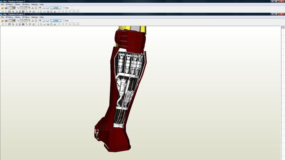Open Help menu of the background Pepakura window
The height and width of the screenshot is (160, 285).
tap(42, 4)
